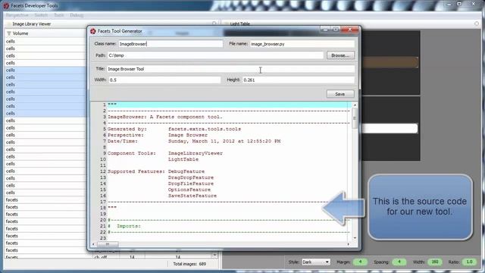Image resolution: width=485 pixels, height=273 pixels.
Task: Click the code editor scroll-up arrow
Action: (355, 105)
